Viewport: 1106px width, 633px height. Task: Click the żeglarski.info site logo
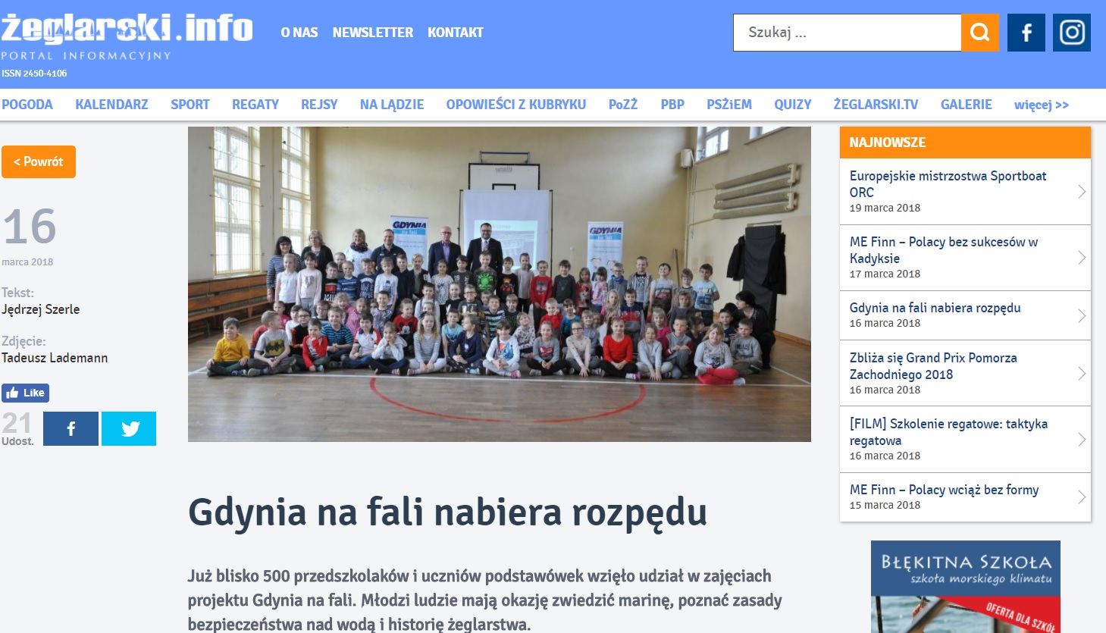pyautogui.click(x=127, y=30)
